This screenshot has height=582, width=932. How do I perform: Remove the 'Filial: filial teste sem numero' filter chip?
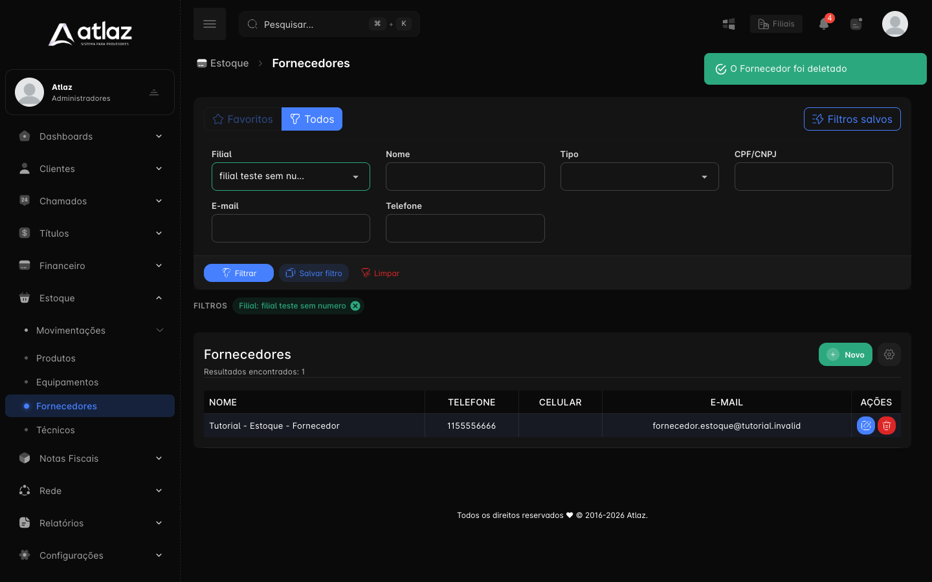(x=355, y=306)
